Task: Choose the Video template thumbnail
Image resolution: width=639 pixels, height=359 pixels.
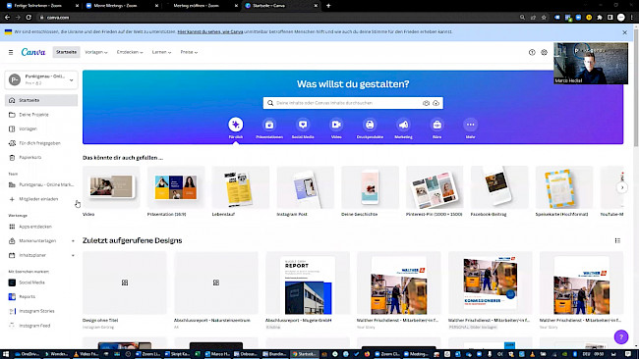Action: 111,187
